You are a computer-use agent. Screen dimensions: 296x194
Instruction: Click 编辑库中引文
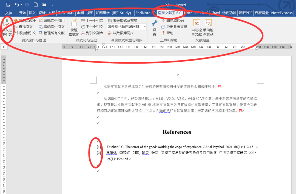[52, 27]
